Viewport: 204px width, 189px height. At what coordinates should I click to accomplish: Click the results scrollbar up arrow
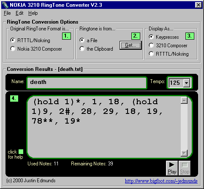click(x=184, y=100)
